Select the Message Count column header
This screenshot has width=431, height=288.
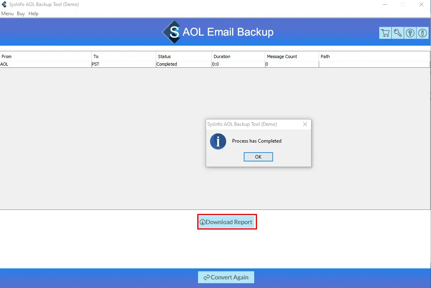(292, 56)
